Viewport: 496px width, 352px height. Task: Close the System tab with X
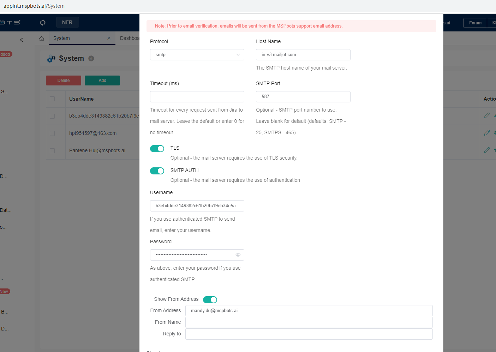tap(109, 38)
